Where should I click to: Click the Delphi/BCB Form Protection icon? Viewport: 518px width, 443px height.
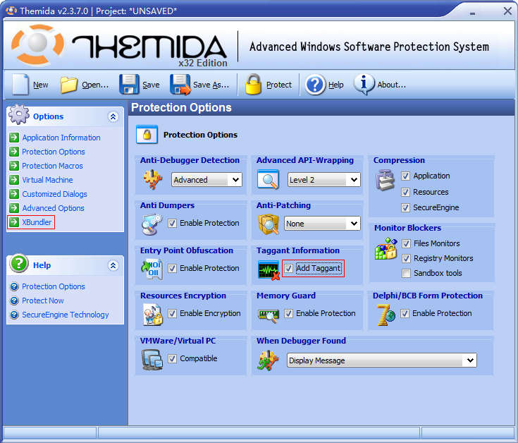coord(386,315)
